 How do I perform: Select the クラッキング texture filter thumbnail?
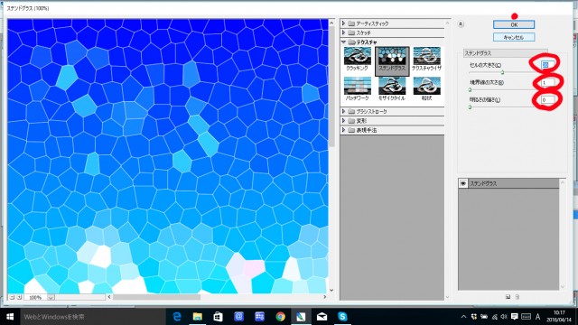pos(358,59)
